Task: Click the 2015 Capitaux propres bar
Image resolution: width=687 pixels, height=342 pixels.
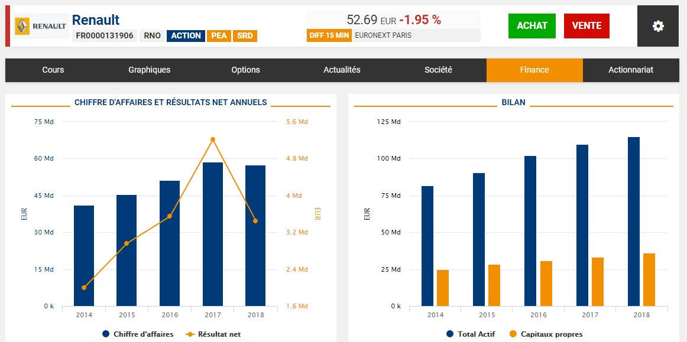Action: 494,285
